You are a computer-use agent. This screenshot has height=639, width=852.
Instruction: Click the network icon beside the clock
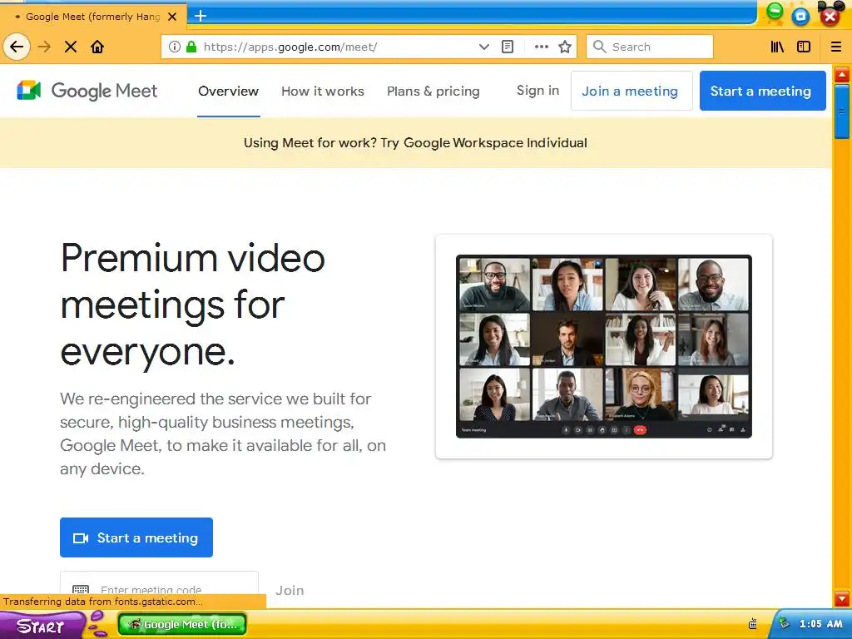[784, 623]
